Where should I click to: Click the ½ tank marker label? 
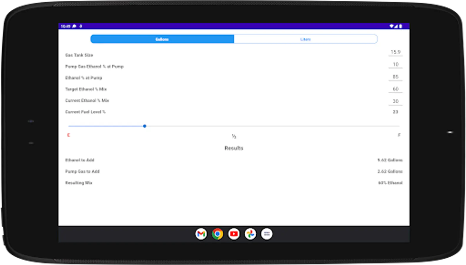[234, 136]
